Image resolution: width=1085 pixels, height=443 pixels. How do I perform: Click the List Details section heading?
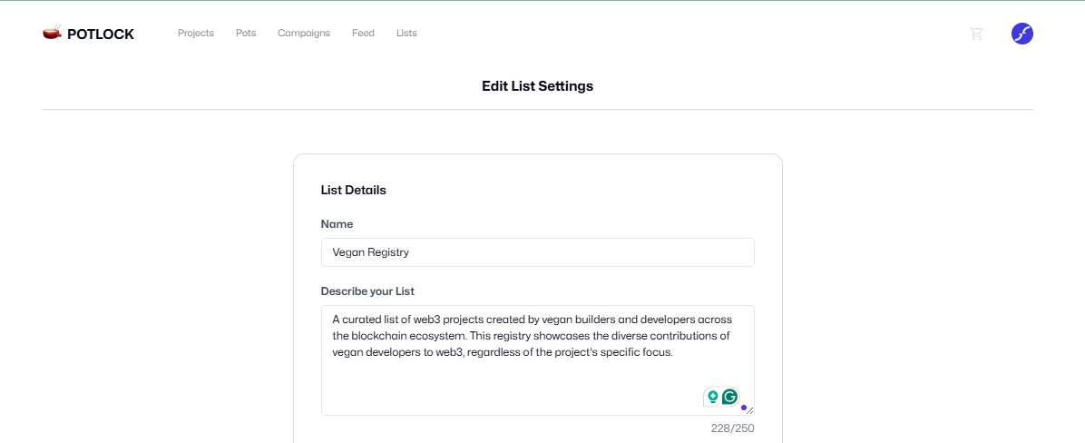pyautogui.click(x=353, y=190)
